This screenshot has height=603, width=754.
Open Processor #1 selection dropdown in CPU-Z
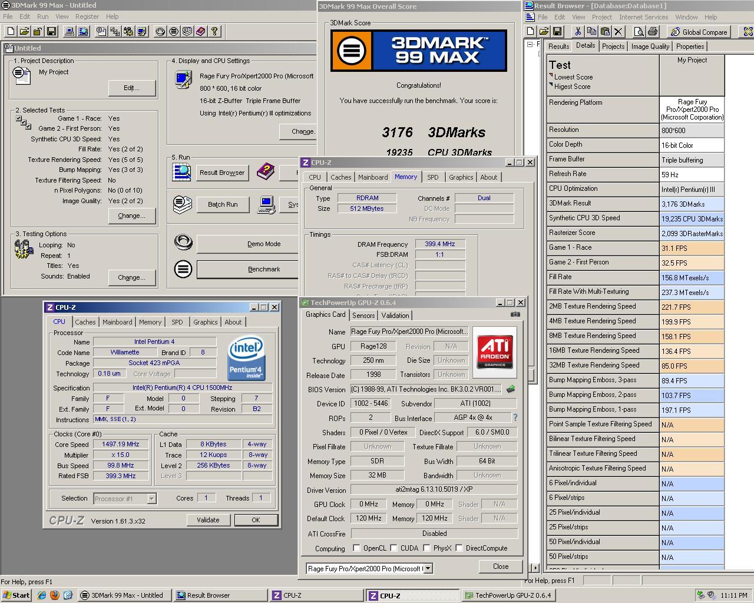(151, 498)
